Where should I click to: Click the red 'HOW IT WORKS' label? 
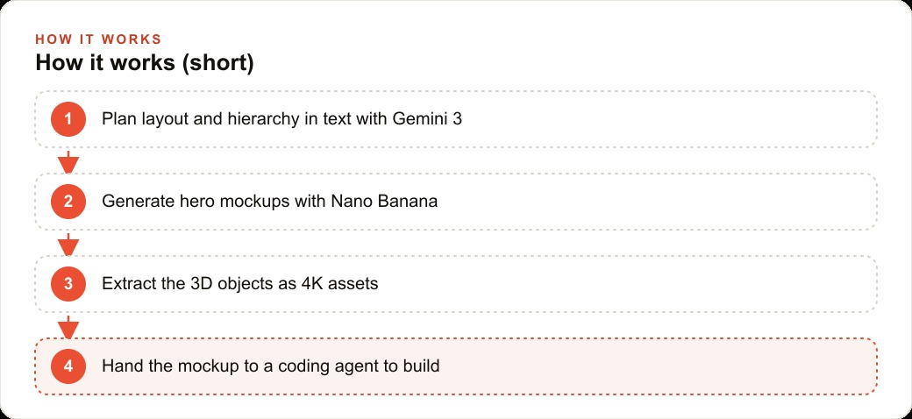pos(98,39)
